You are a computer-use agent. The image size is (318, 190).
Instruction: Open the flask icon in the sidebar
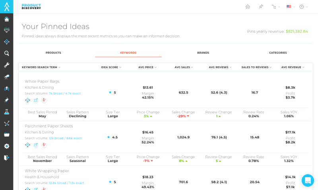click(x=7, y=112)
